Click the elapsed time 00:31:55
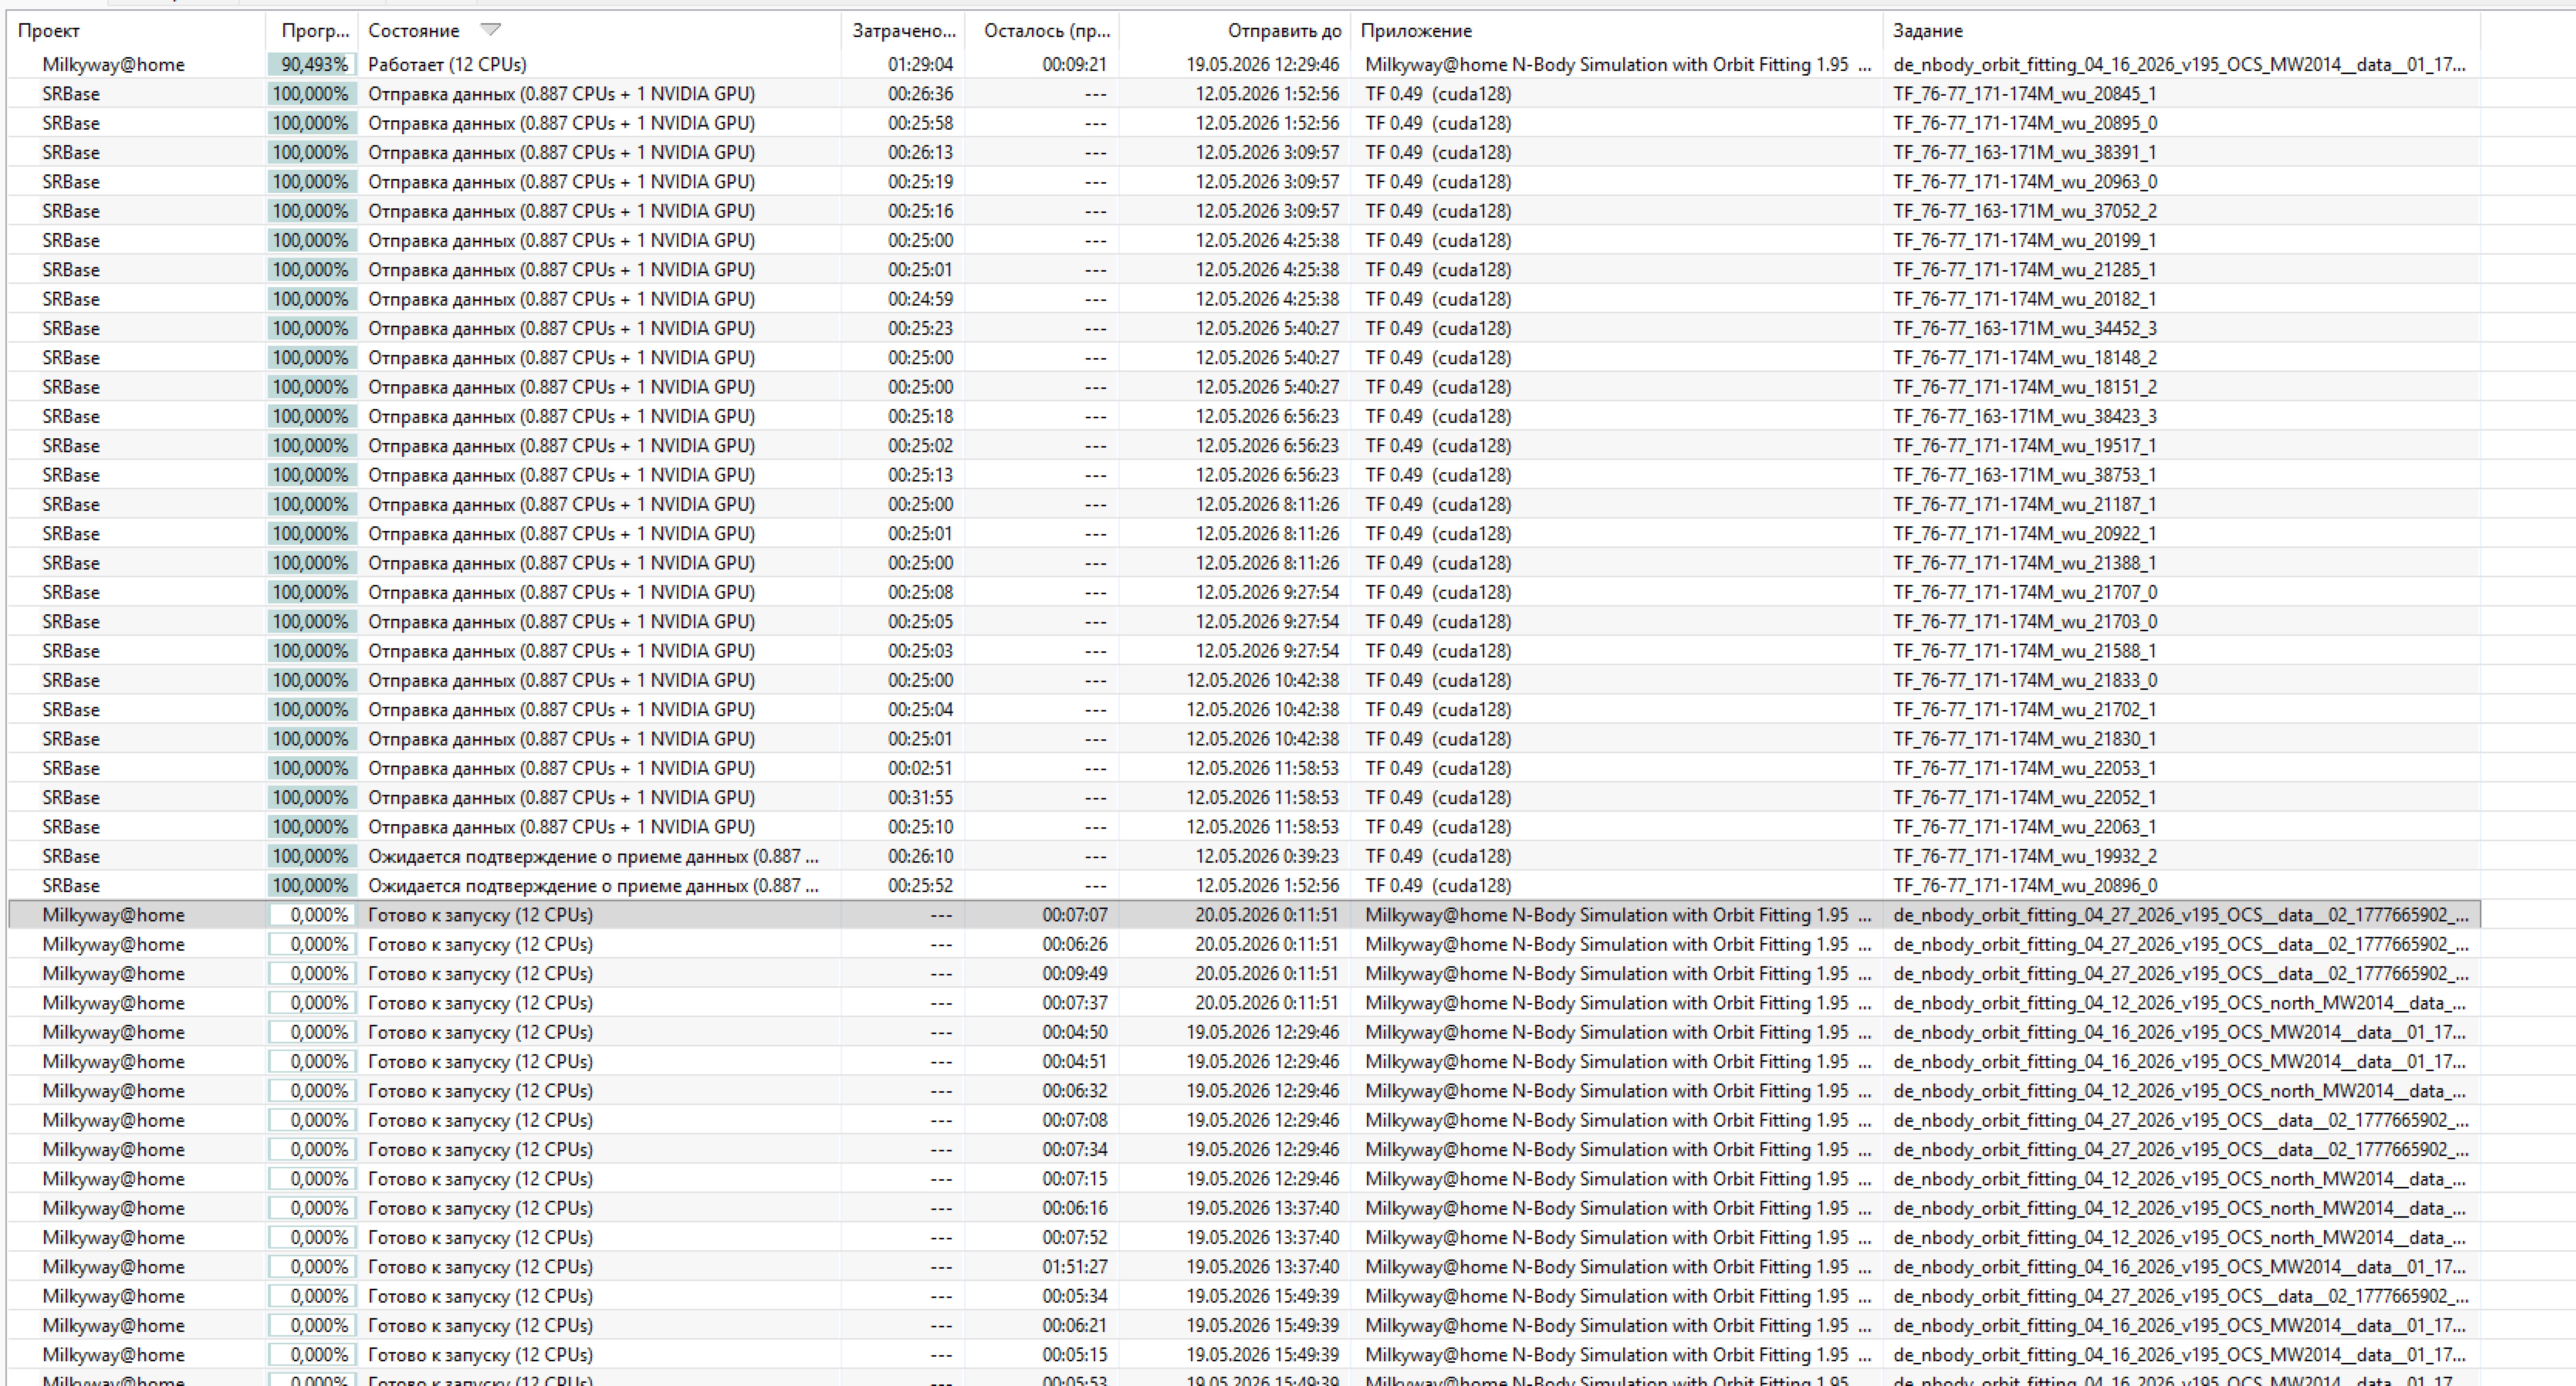The height and width of the screenshot is (1386, 2576). (920, 798)
